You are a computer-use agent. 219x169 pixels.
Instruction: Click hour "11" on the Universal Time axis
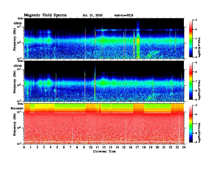(97, 147)
